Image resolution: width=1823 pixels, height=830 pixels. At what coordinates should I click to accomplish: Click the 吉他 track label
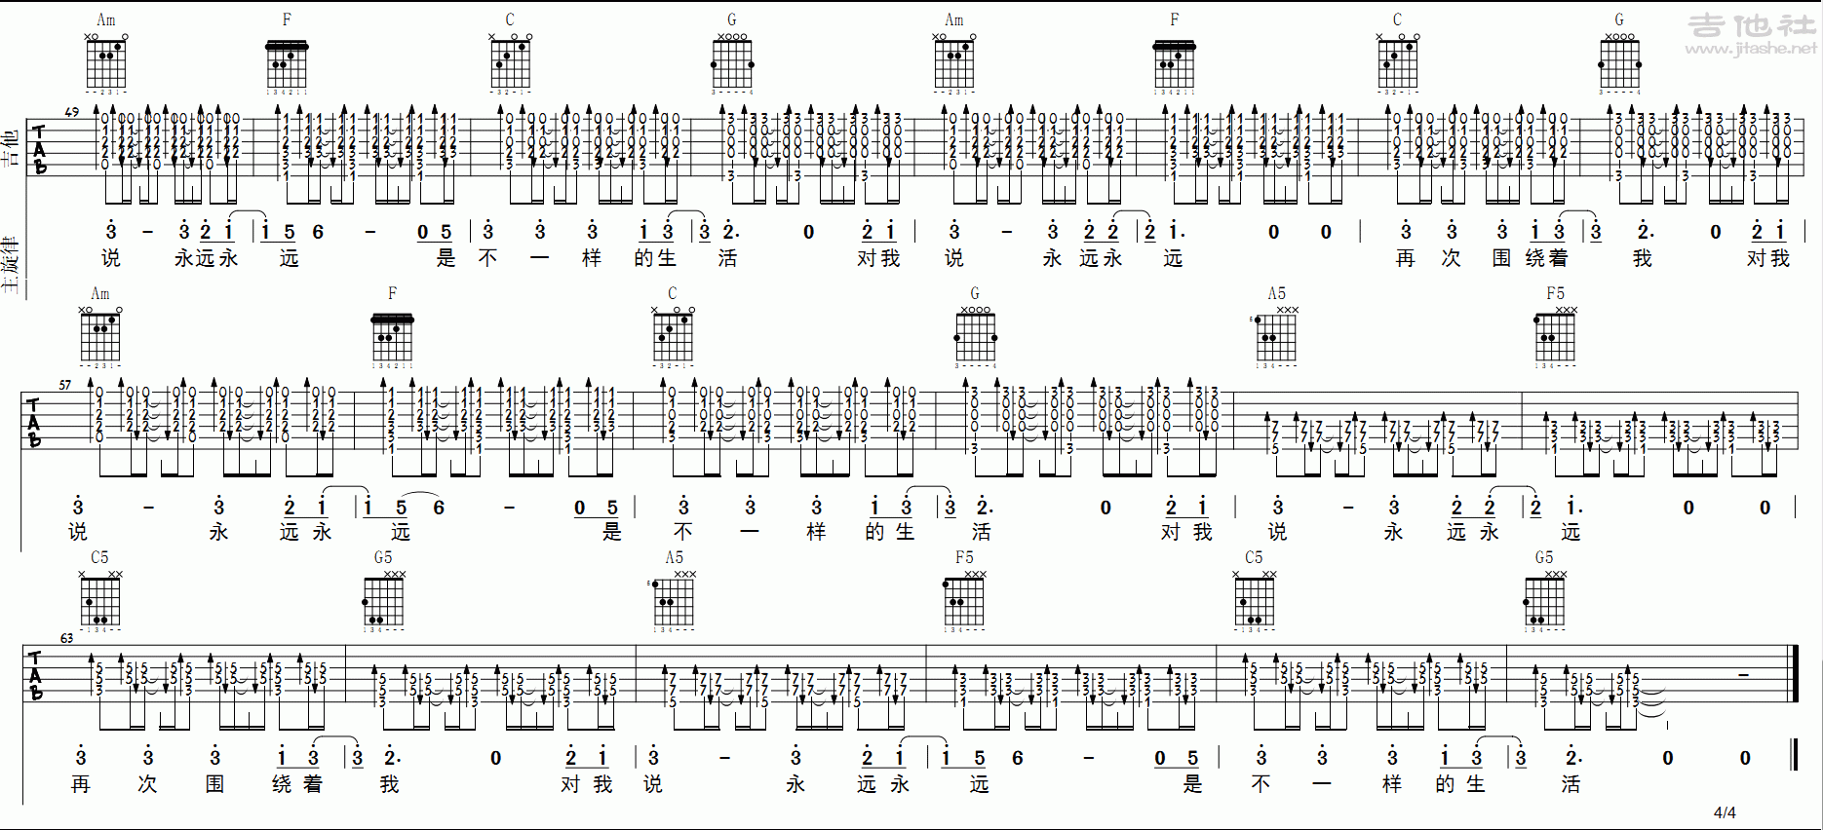(x=10, y=148)
